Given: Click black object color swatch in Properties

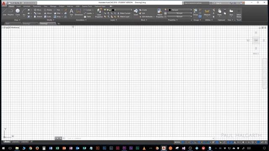Looking at the screenshot, I should [170, 10].
